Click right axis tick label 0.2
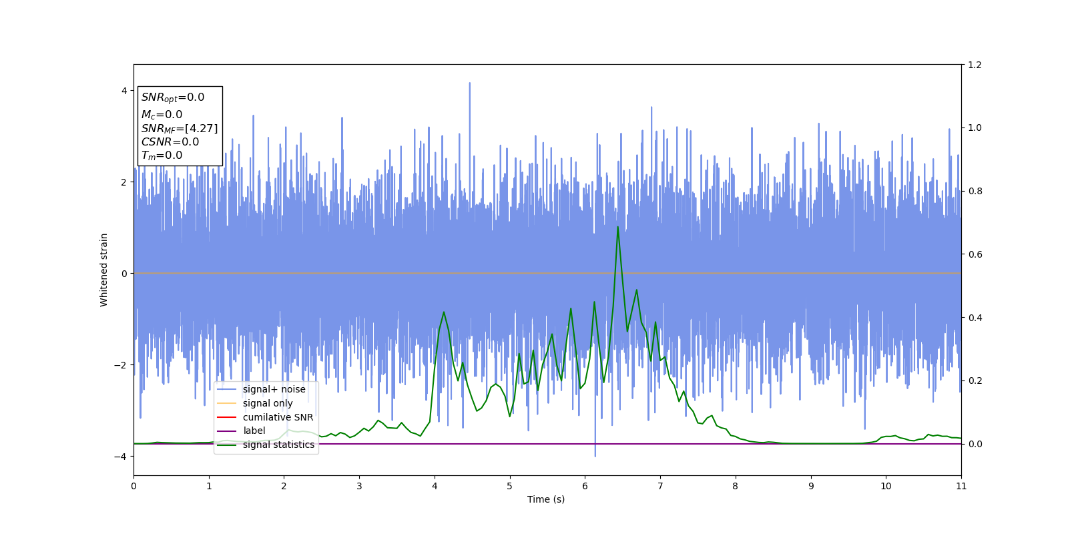Viewport: 1068px width, 534px height. (x=975, y=380)
